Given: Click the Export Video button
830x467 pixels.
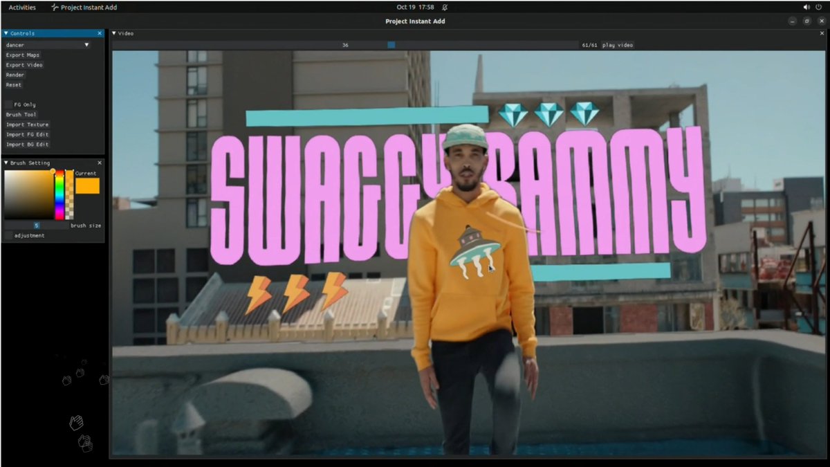Looking at the screenshot, I should pos(24,65).
